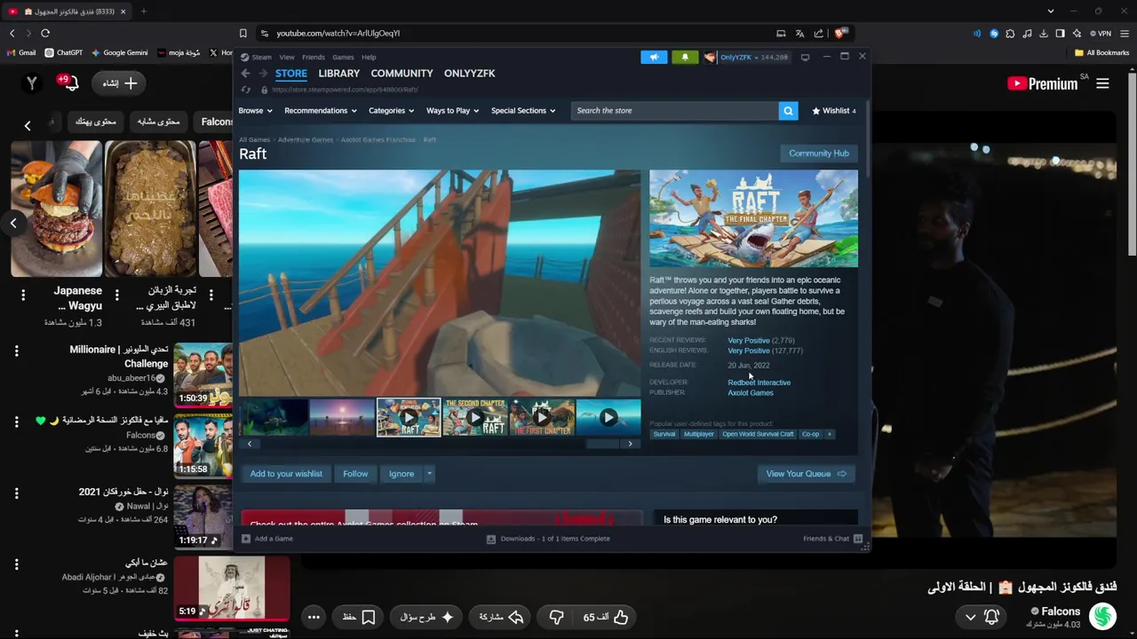Image resolution: width=1137 pixels, height=639 pixels.
Task: Open the Games menu in Steam
Action: 343,57
